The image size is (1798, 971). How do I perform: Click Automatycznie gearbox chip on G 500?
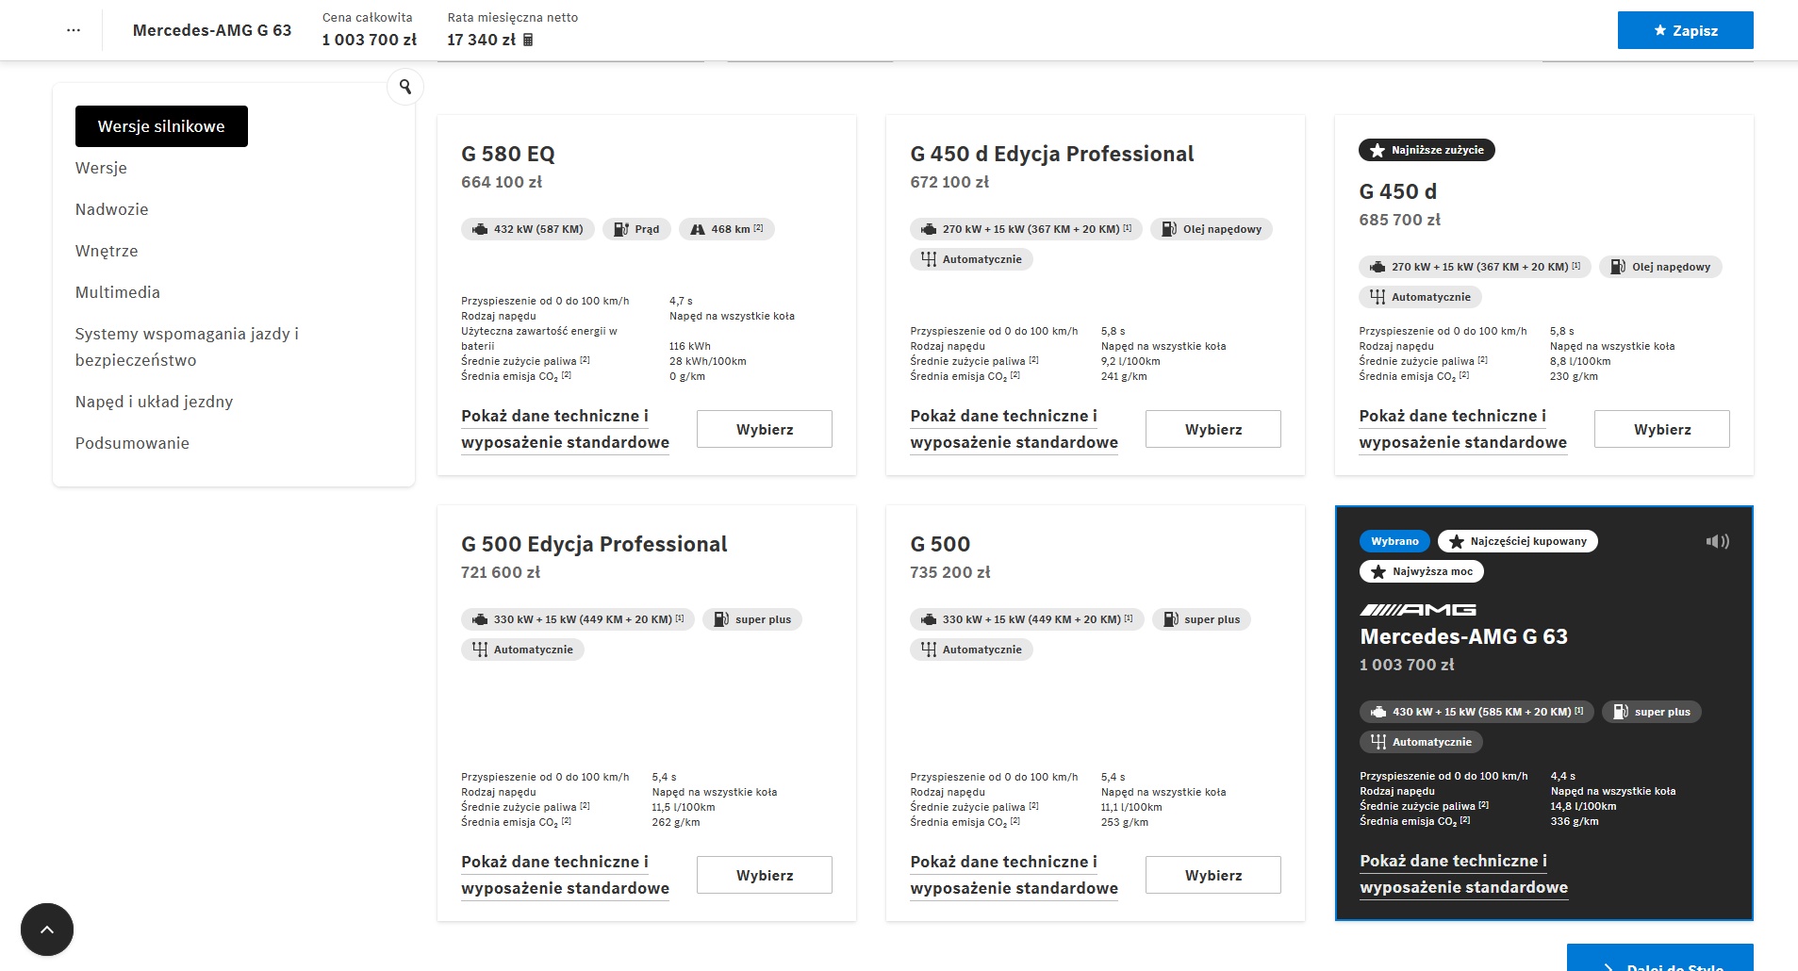971,650
